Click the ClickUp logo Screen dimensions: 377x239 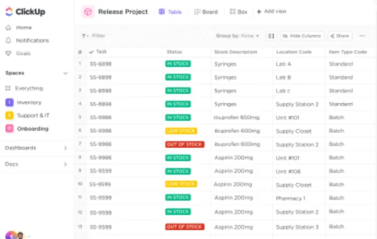point(25,11)
